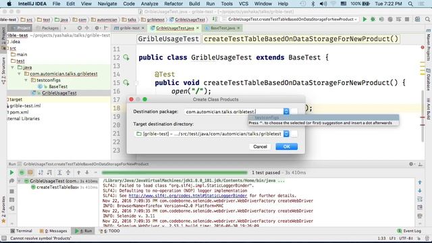Click Run panel gear settings icon
Screen dimensions: 432x243
411,164
